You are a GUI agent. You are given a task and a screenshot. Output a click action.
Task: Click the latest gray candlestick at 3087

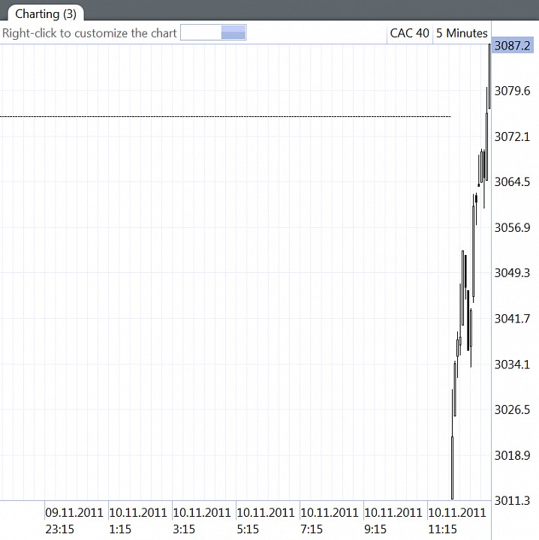click(x=489, y=76)
